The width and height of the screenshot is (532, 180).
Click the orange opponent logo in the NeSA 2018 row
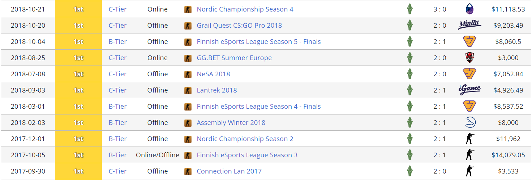[469, 74]
